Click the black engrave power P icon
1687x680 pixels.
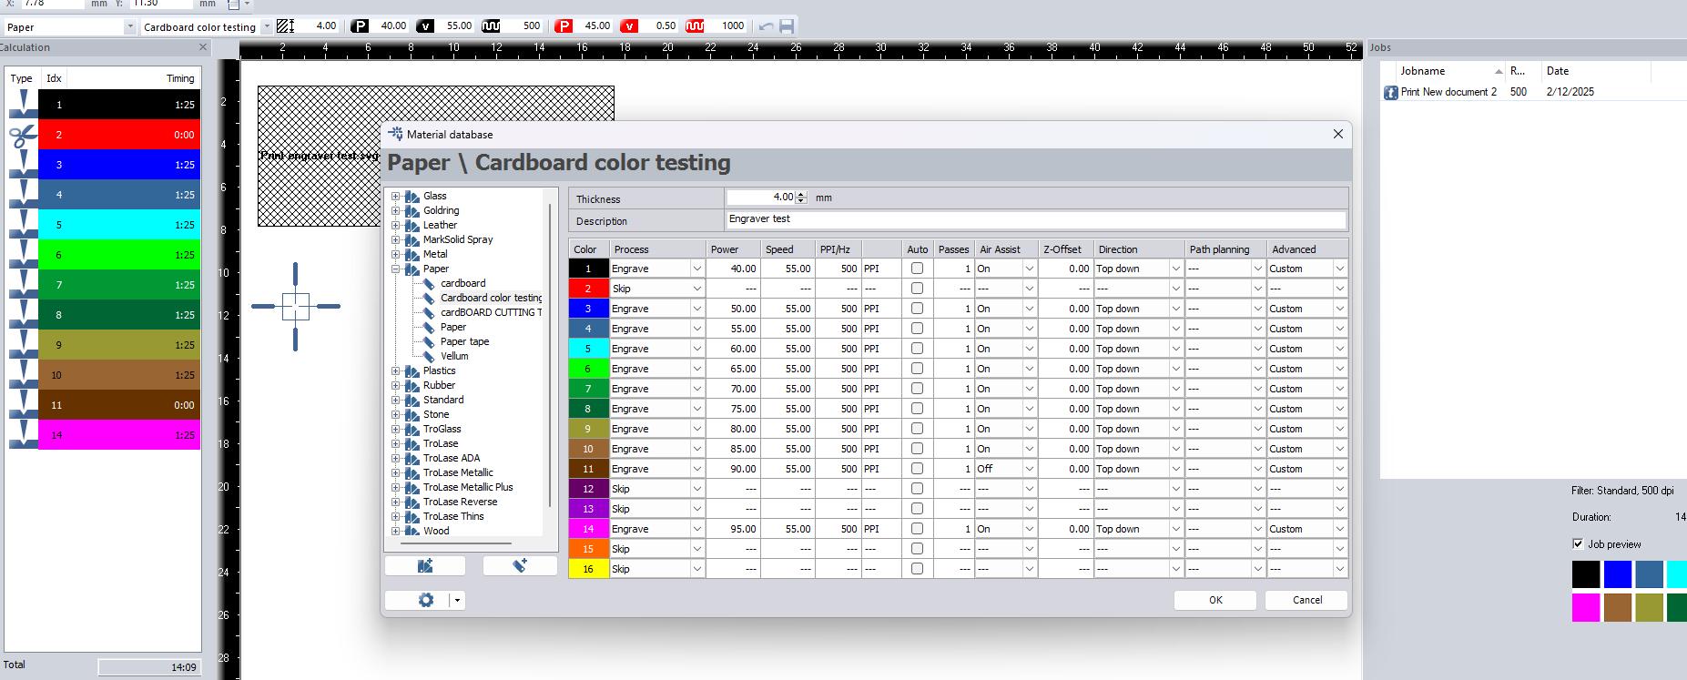[x=361, y=26]
